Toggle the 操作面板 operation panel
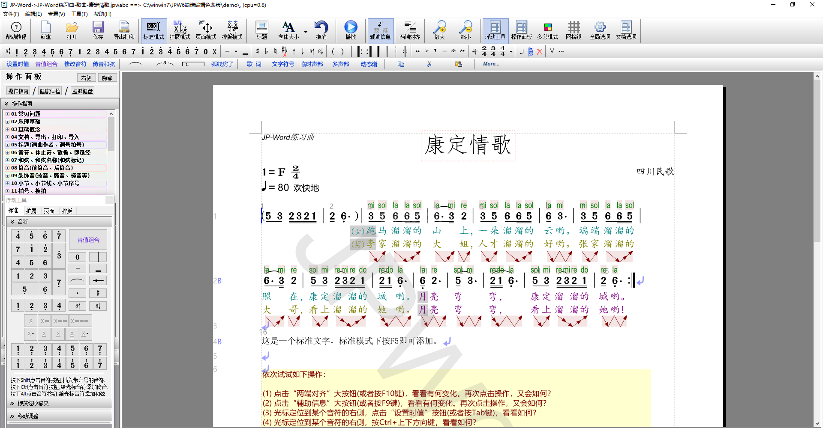The image size is (823, 428). (521, 31)
